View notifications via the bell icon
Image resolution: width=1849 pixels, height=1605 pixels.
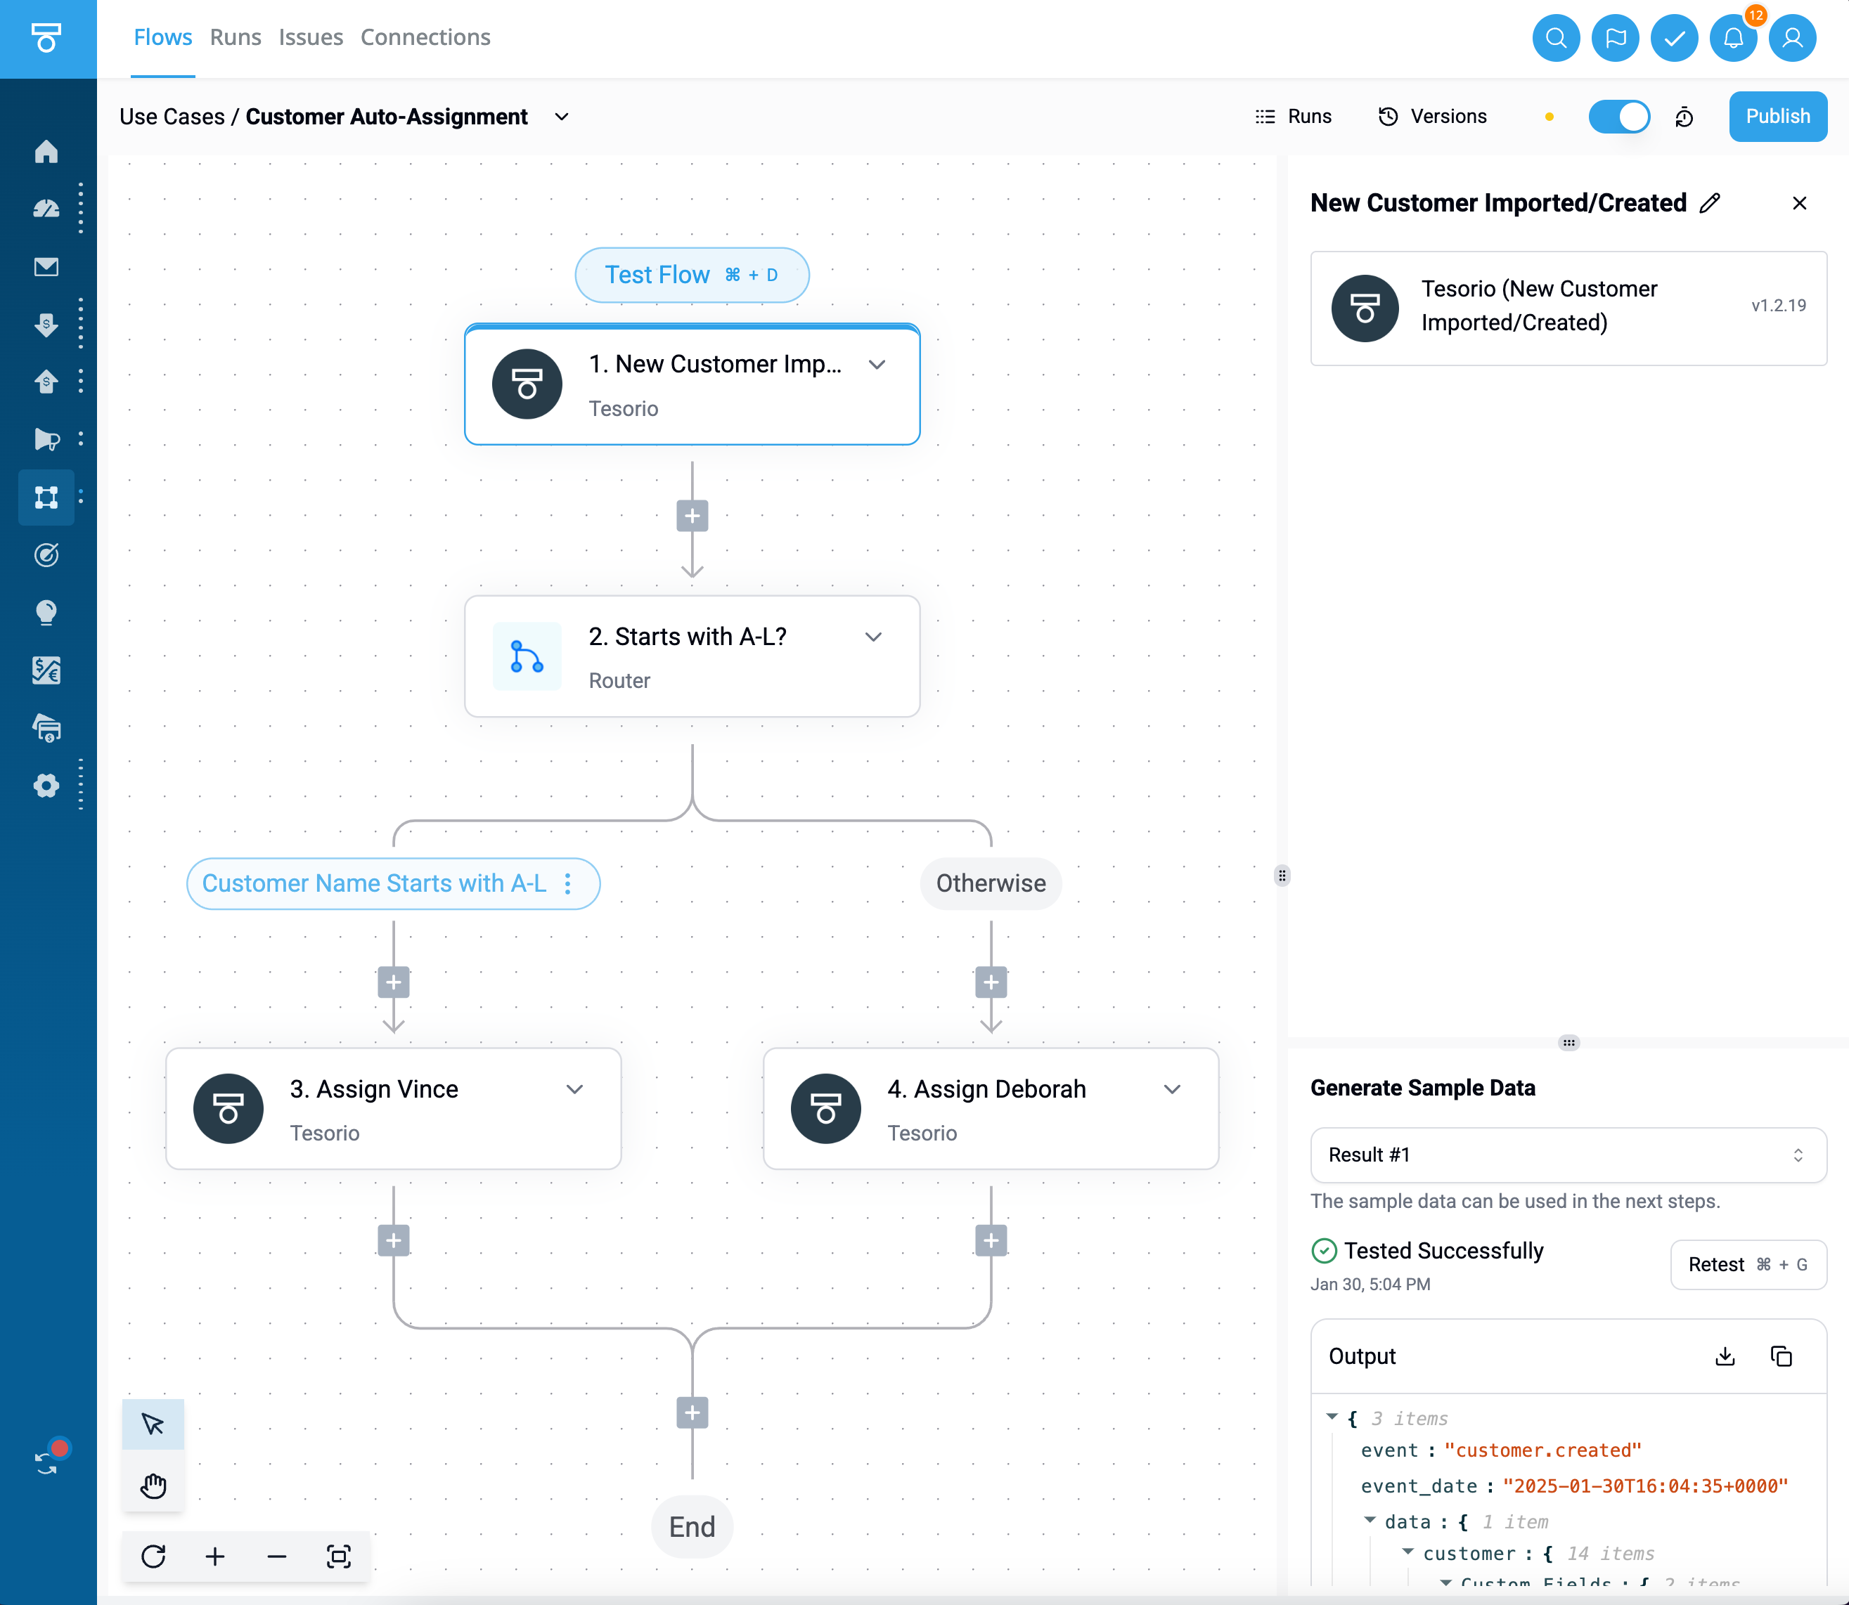[1734, 38]
